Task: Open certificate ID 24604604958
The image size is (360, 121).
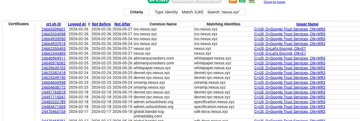Action: tap(53, 82)
